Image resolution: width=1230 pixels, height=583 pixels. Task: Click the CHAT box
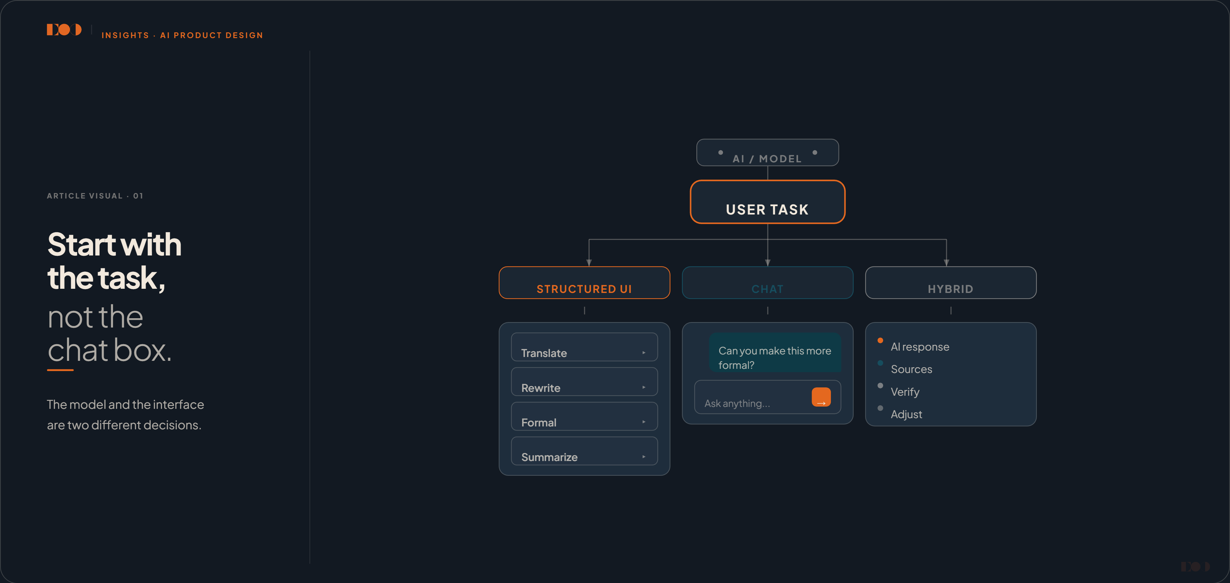[x=767, y=282]
